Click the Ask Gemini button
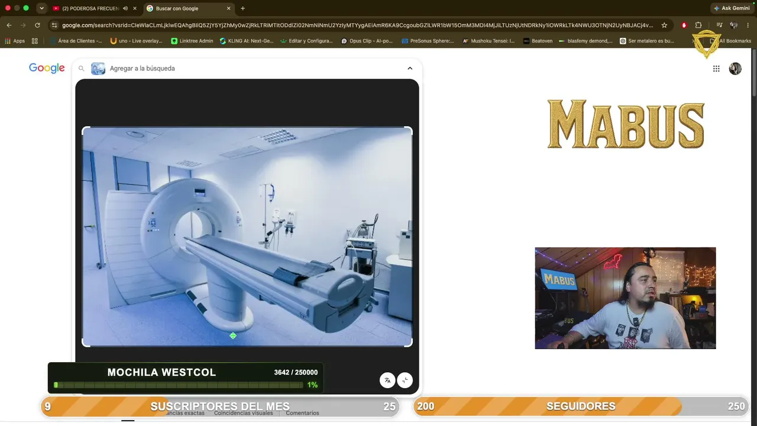757x426 pixels. (732, 8)
